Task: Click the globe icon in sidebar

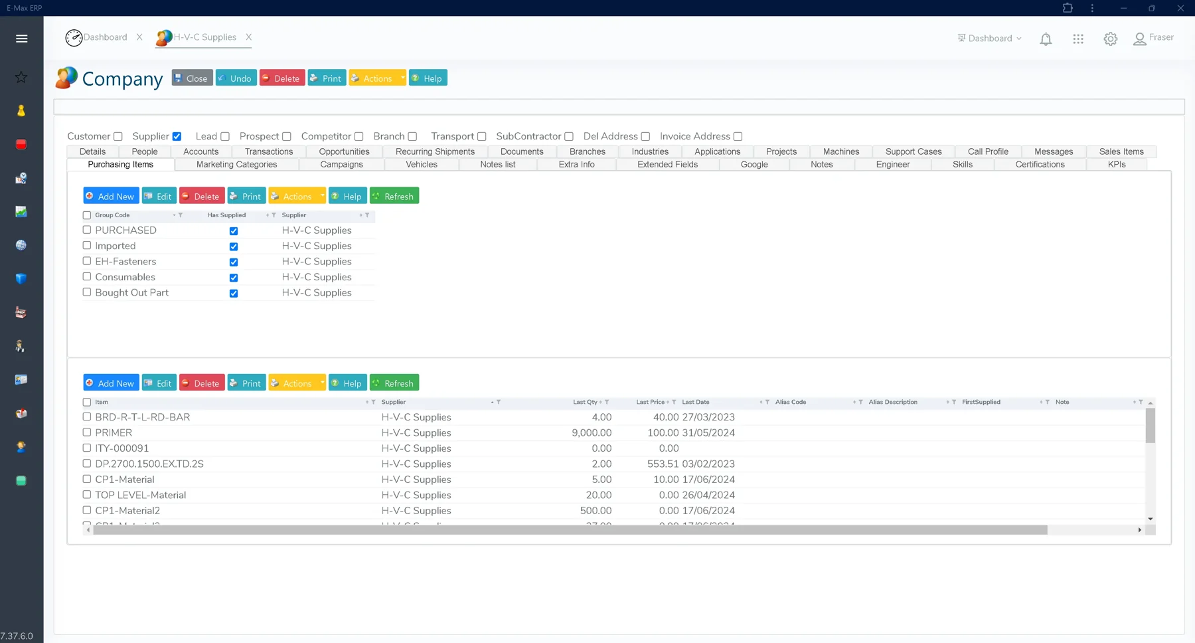Action: coord(21,245)
